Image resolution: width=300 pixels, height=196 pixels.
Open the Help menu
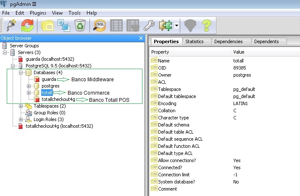point(92,13)
